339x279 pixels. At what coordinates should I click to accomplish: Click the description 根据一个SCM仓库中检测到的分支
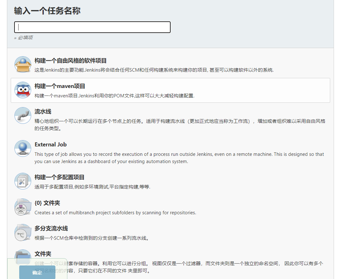click(92, 238)
